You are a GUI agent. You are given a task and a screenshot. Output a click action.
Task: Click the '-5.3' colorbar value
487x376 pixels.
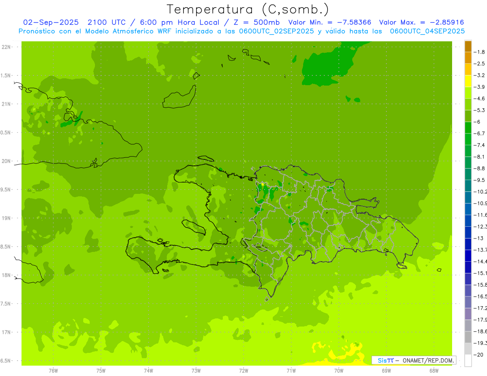pos(479,110)
